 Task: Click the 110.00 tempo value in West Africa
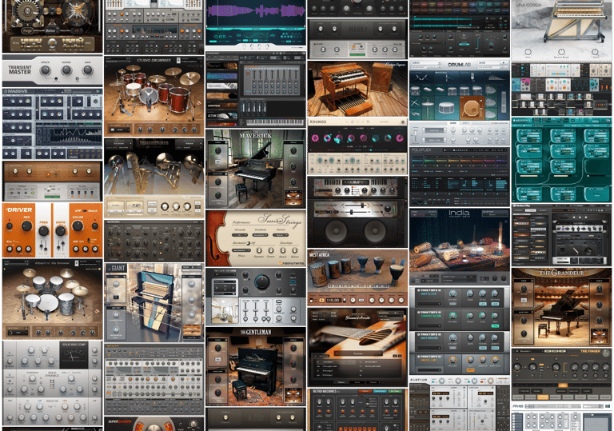333,300
